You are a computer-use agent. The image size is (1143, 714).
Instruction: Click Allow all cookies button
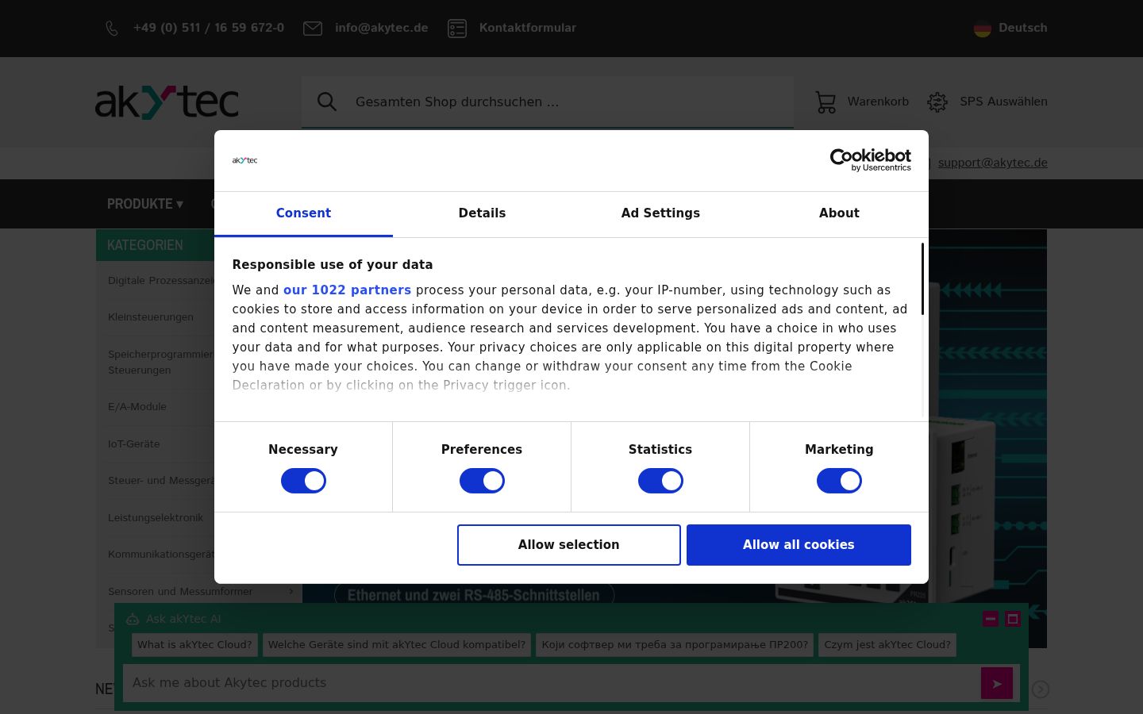799,545
